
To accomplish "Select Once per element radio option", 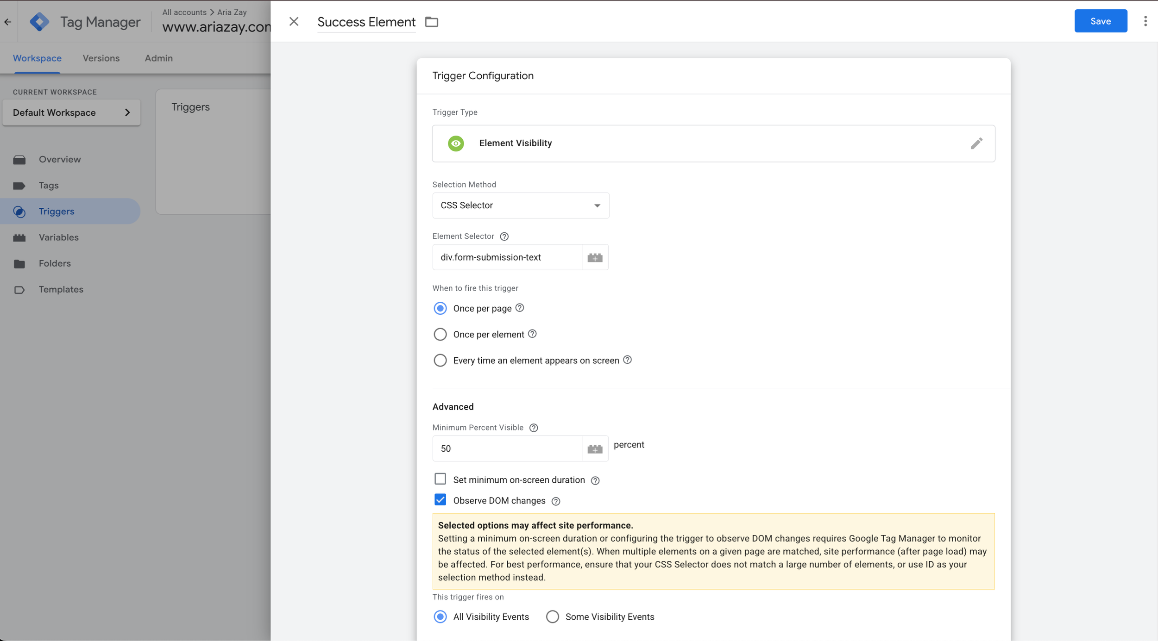I will (x=440, y=334).
